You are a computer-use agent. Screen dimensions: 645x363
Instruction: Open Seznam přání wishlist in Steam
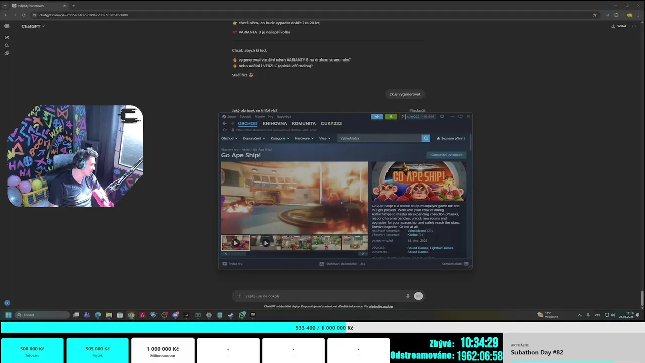pyautogui.click(x=450, y=138)
